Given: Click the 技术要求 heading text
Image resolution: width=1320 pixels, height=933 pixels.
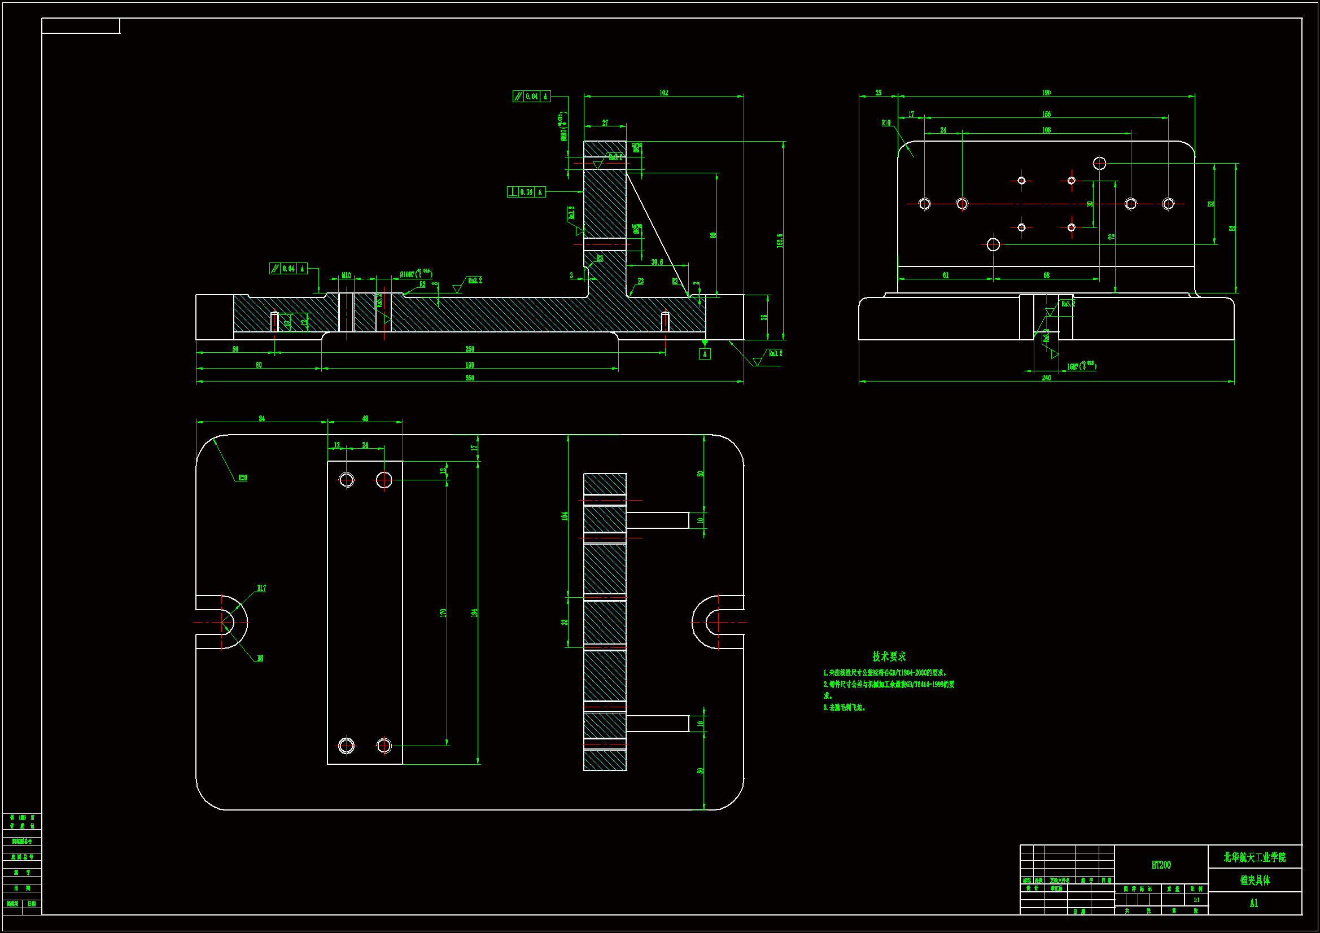Looking at the screenshot, I should (x=888, y=656).
